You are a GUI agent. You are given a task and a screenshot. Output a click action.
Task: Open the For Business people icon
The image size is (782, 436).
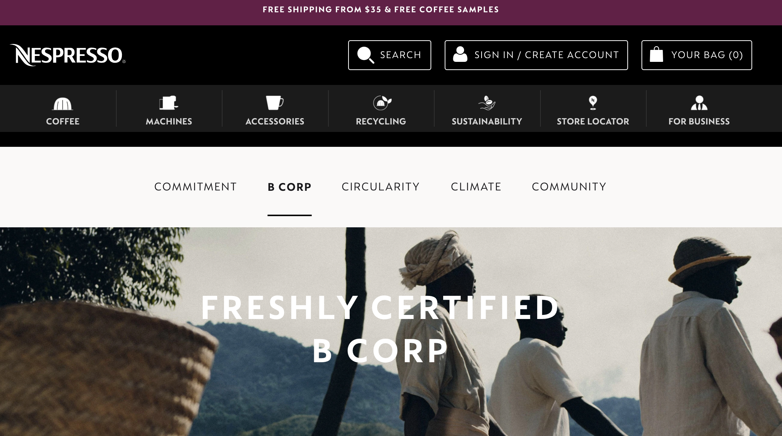coord(699,103)
